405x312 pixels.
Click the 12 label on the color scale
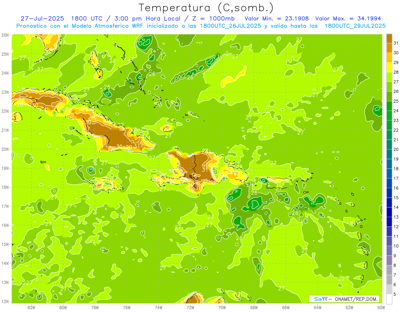(396, 227)
